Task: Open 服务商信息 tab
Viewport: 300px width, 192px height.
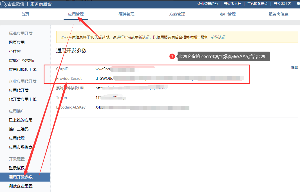Action: [278, 14]
